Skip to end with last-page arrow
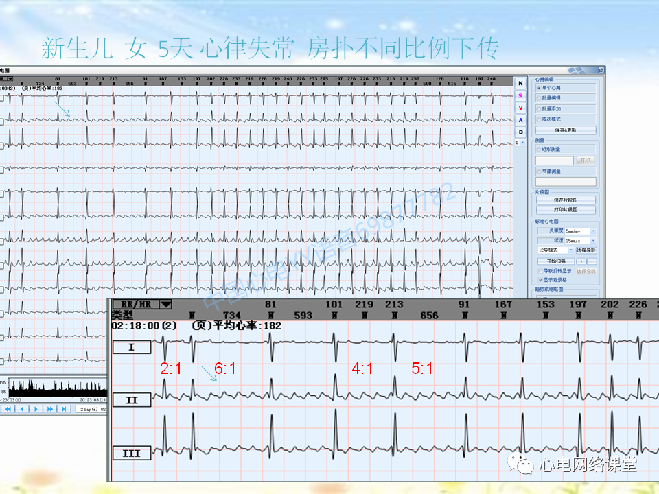659x494 pixels. (64, 409)
